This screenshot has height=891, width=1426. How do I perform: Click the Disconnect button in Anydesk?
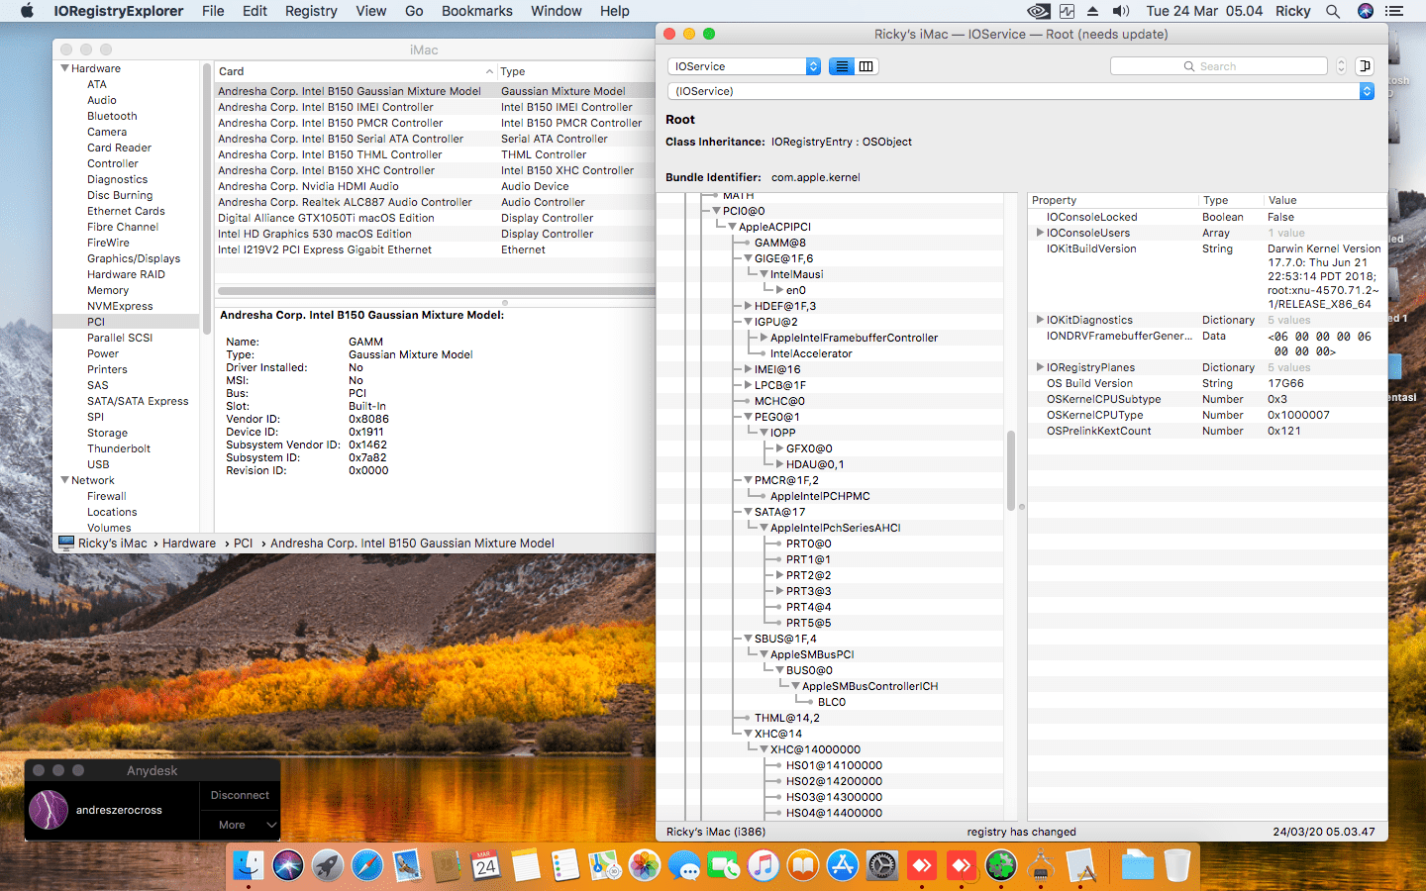(x=240, y=795)
